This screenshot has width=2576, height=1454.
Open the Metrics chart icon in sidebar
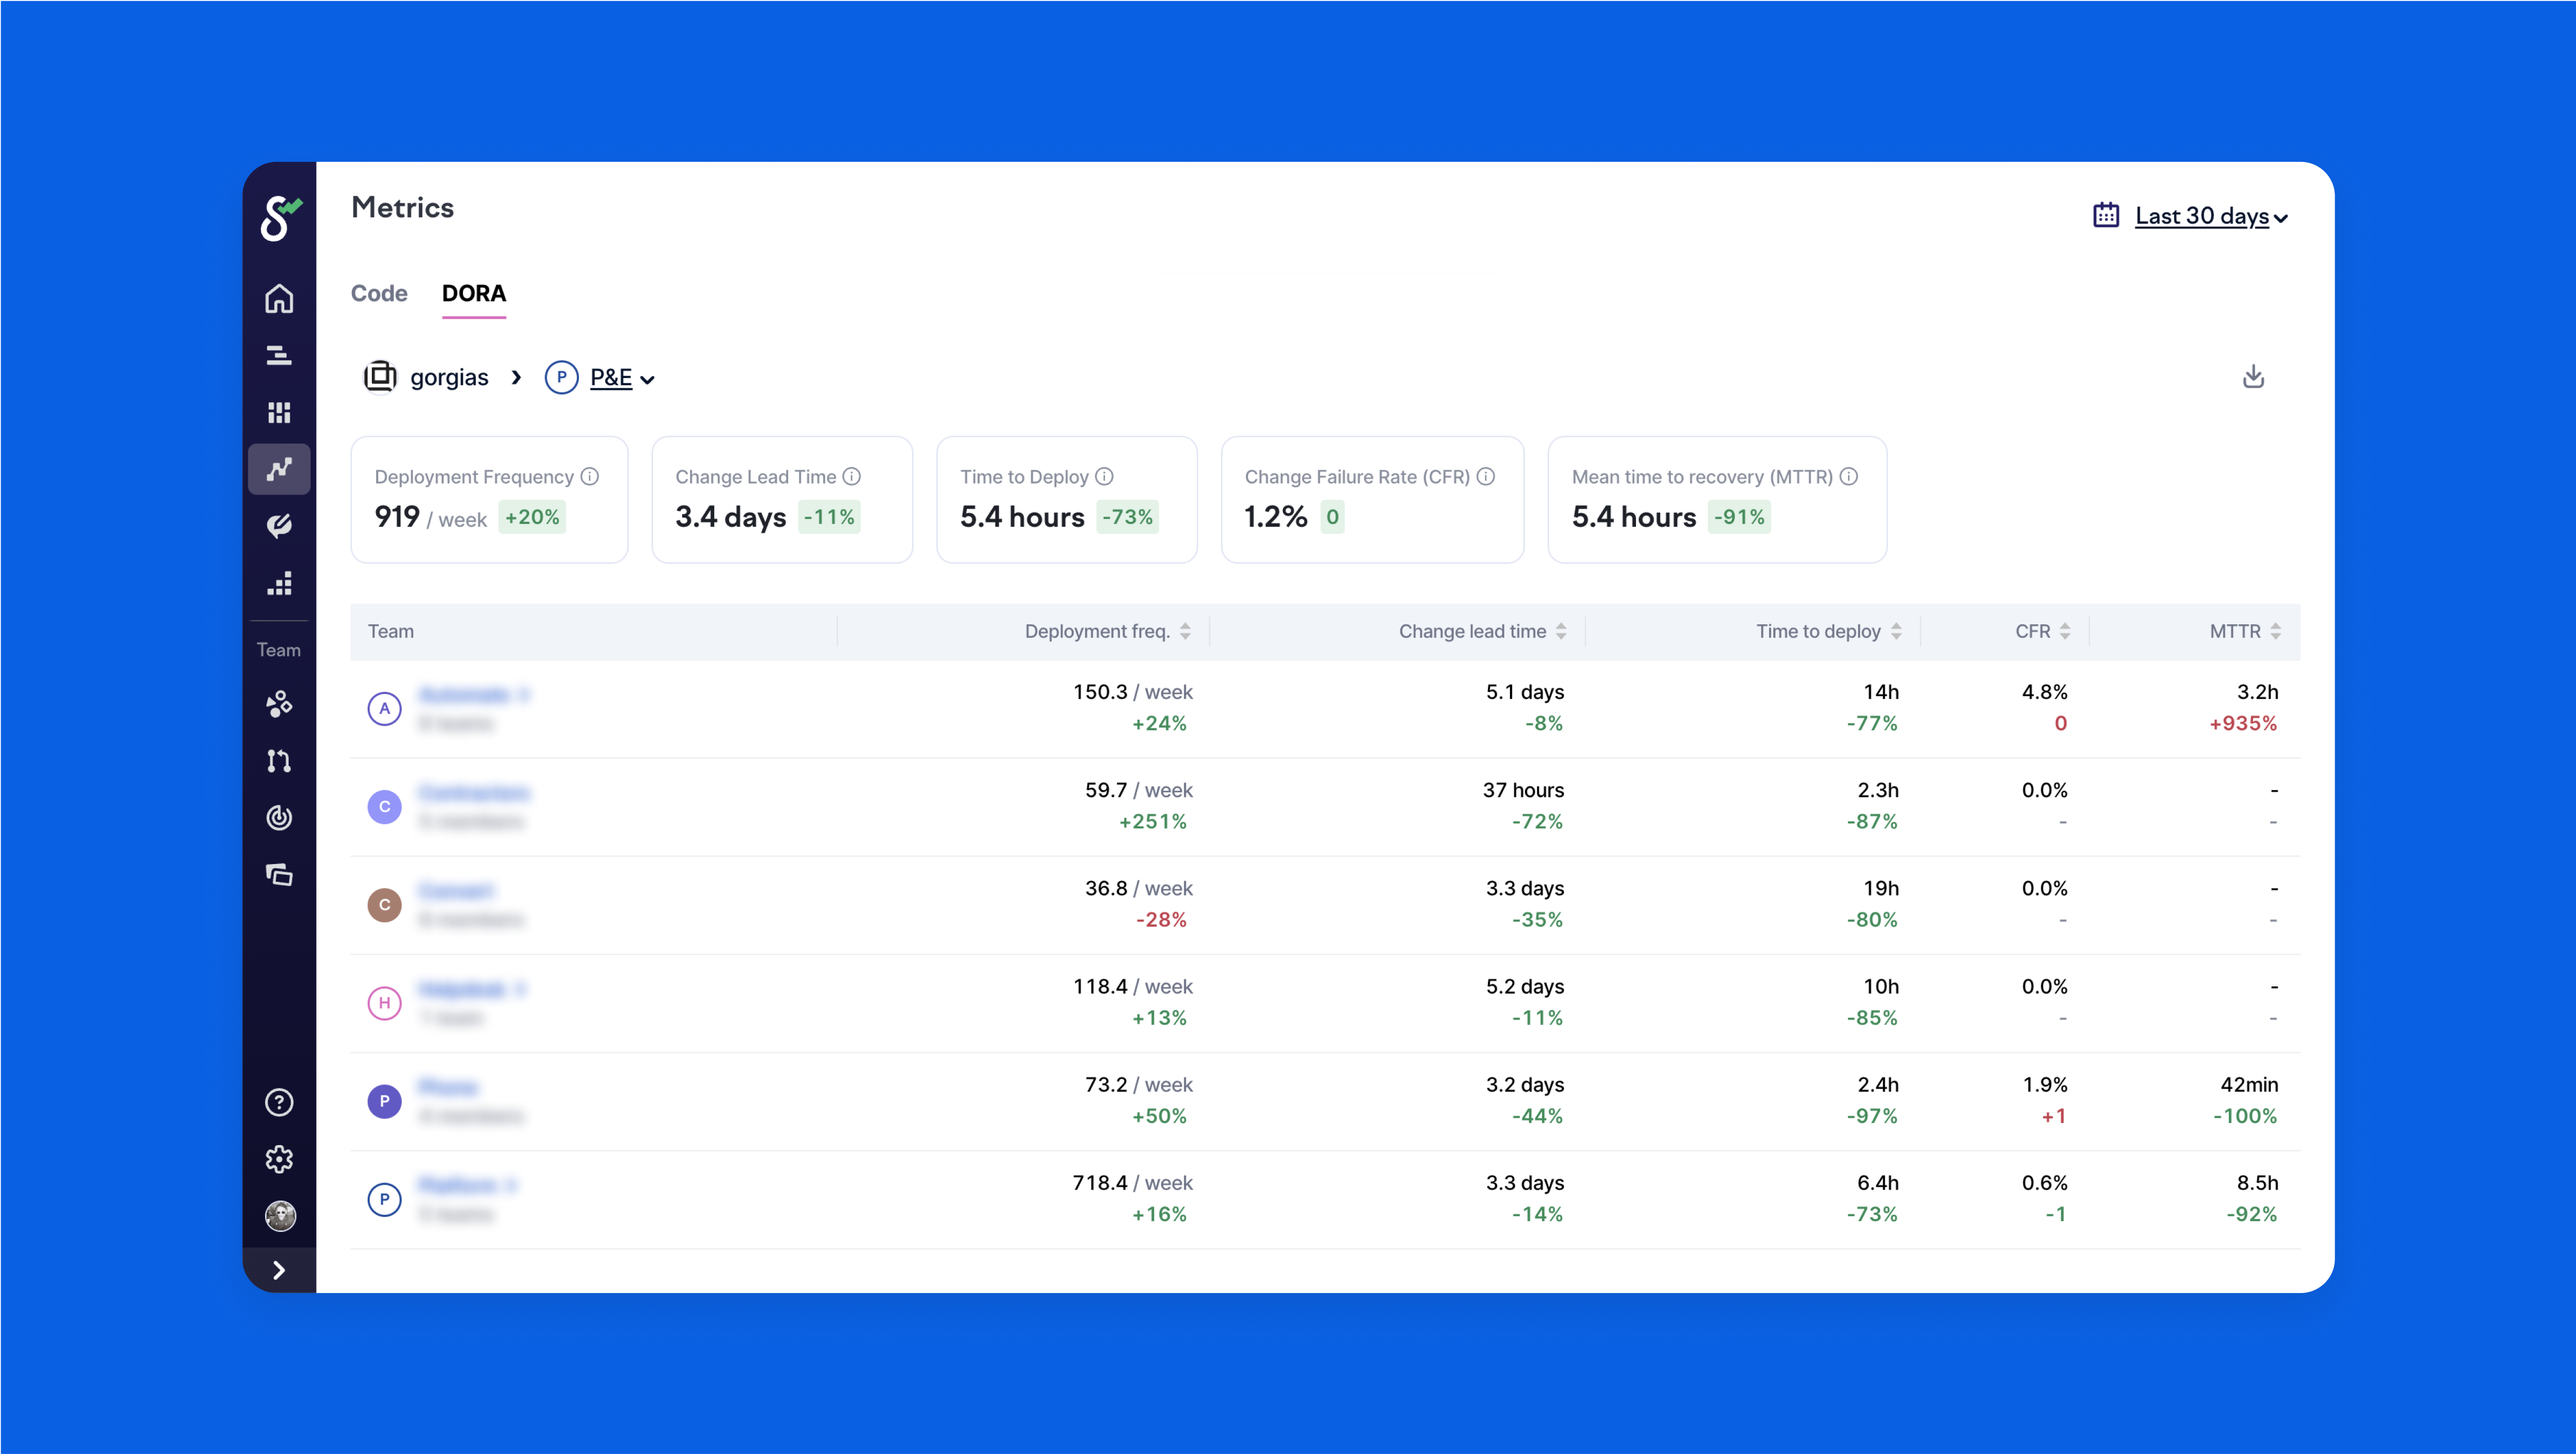coord(279,469)
